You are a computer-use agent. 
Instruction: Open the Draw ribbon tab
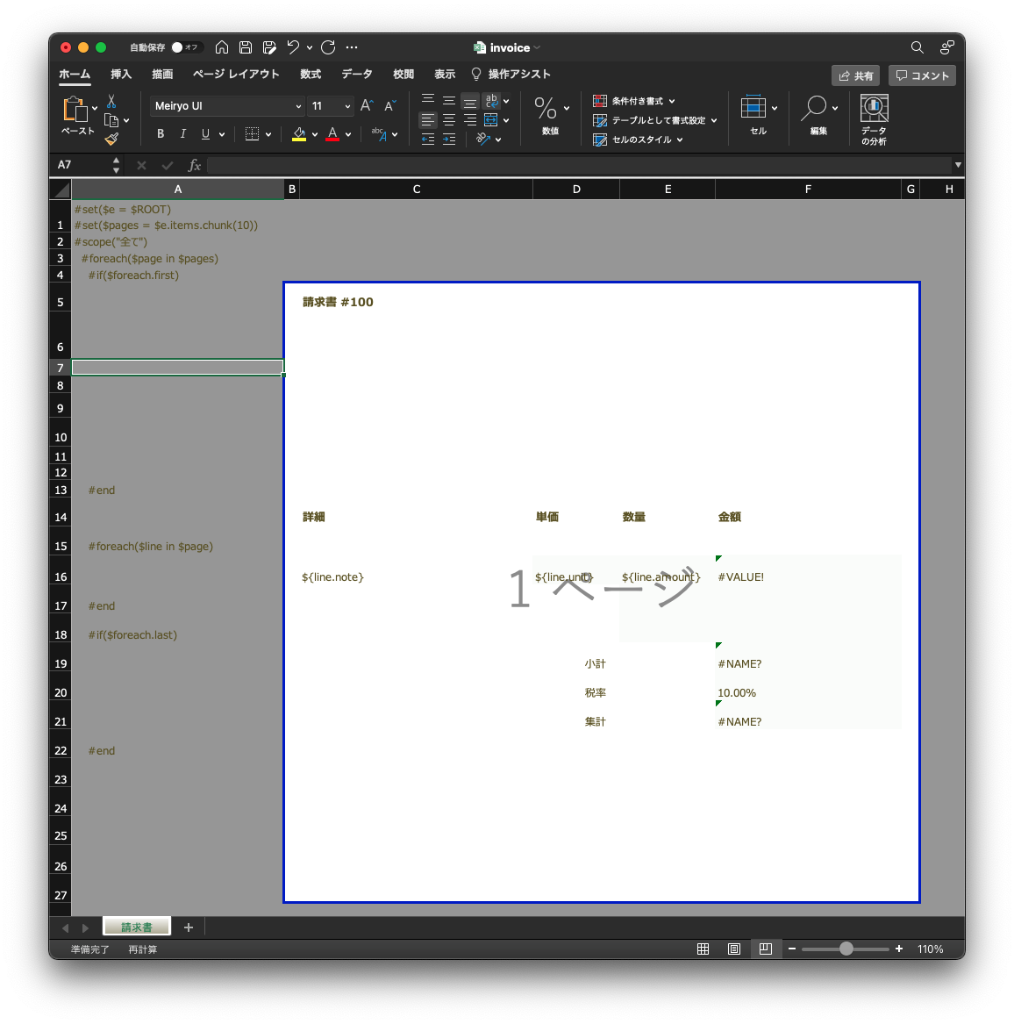[x=162, y=75]
